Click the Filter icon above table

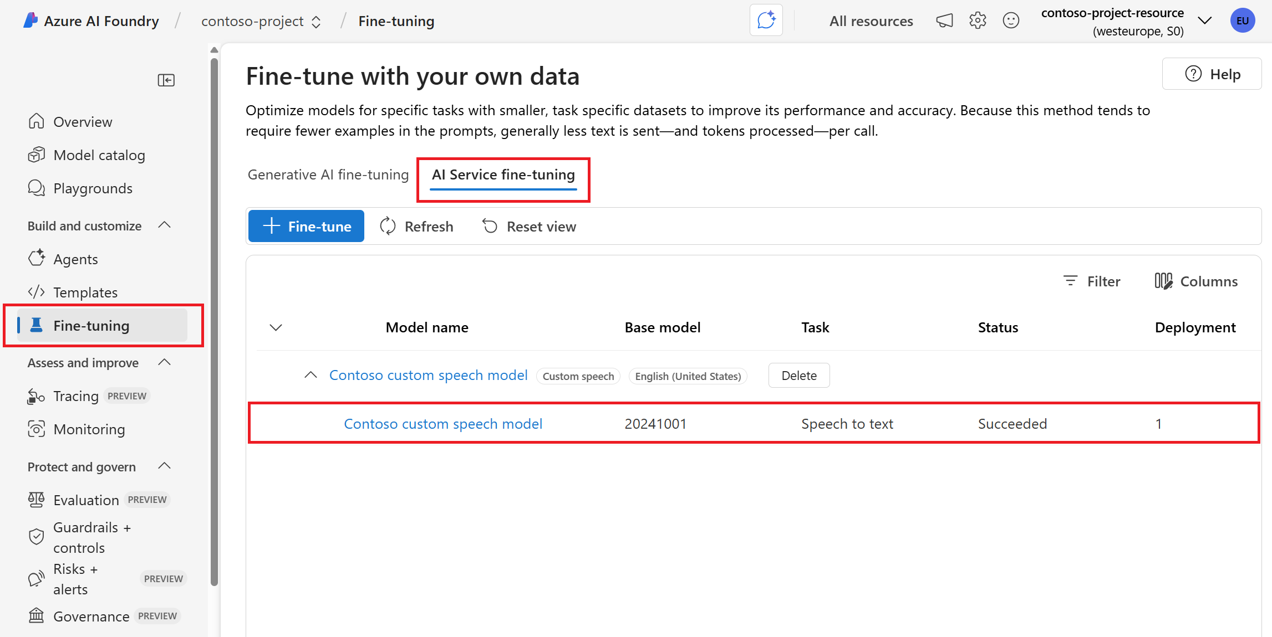pos(1070,281)
